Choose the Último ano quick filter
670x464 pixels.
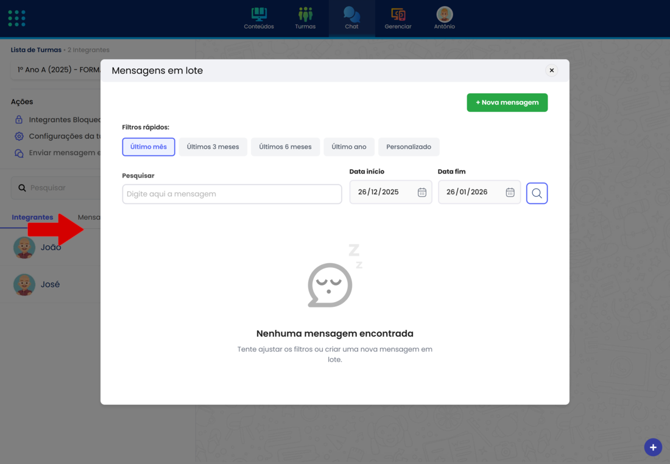[x=349, y=147]
